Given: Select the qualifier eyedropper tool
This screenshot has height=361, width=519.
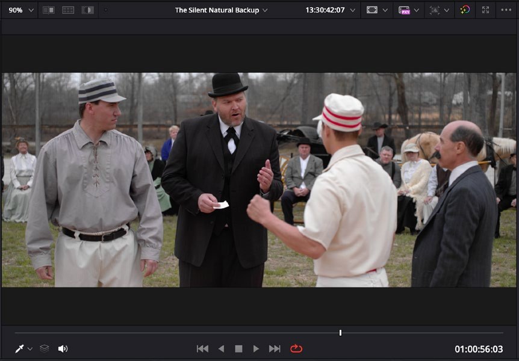Looking at the screenshot, I should click(19, 349).
